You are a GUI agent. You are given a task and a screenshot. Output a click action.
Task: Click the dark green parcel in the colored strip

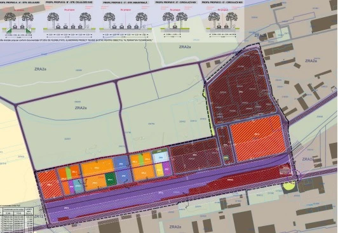pyautogui.click(x=111, y=179)
